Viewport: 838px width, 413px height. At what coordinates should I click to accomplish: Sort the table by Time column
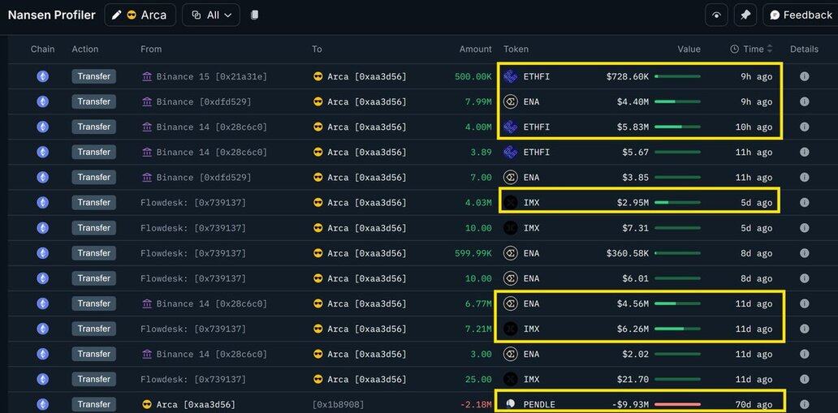click(753, 49)
